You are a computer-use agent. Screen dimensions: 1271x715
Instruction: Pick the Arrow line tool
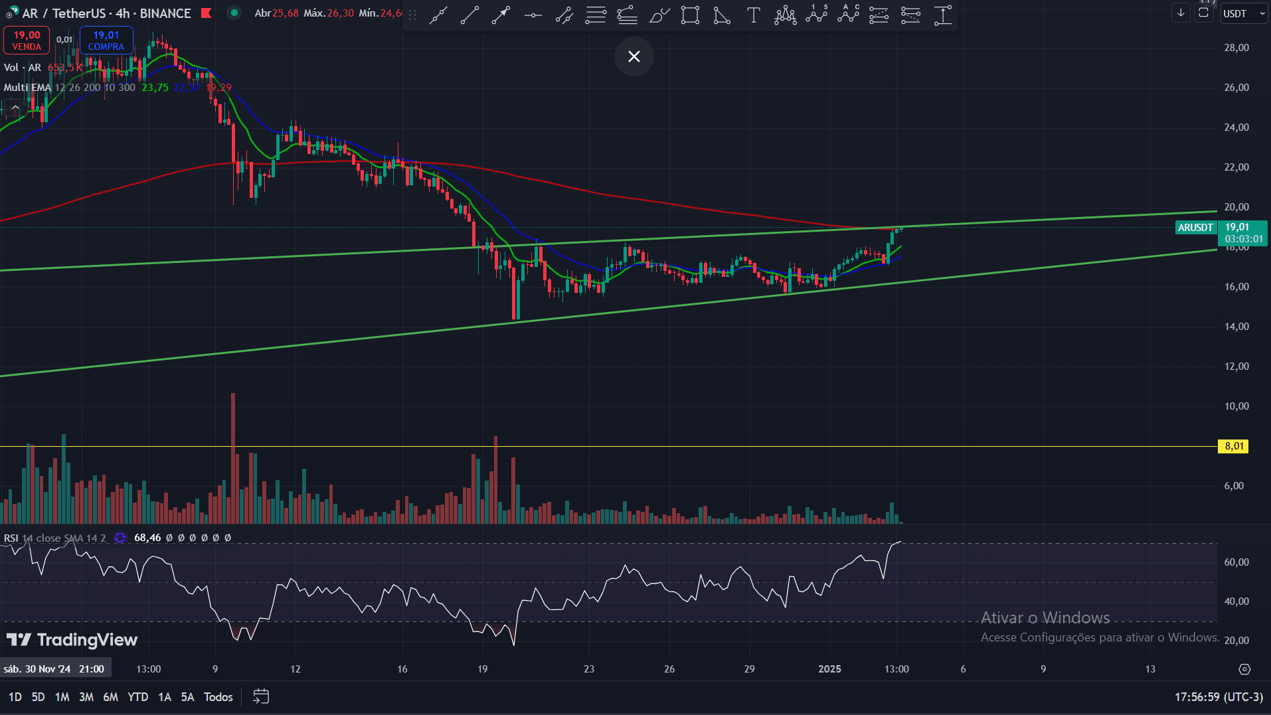pos(501,15)
